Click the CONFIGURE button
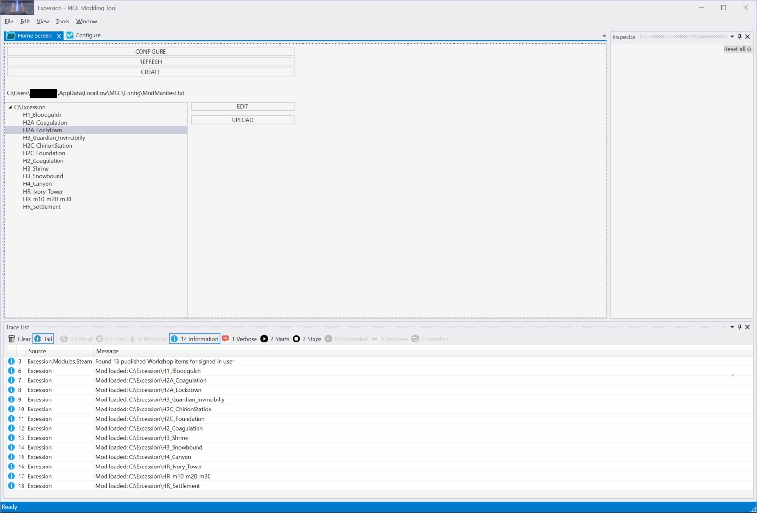 [151, 51]
